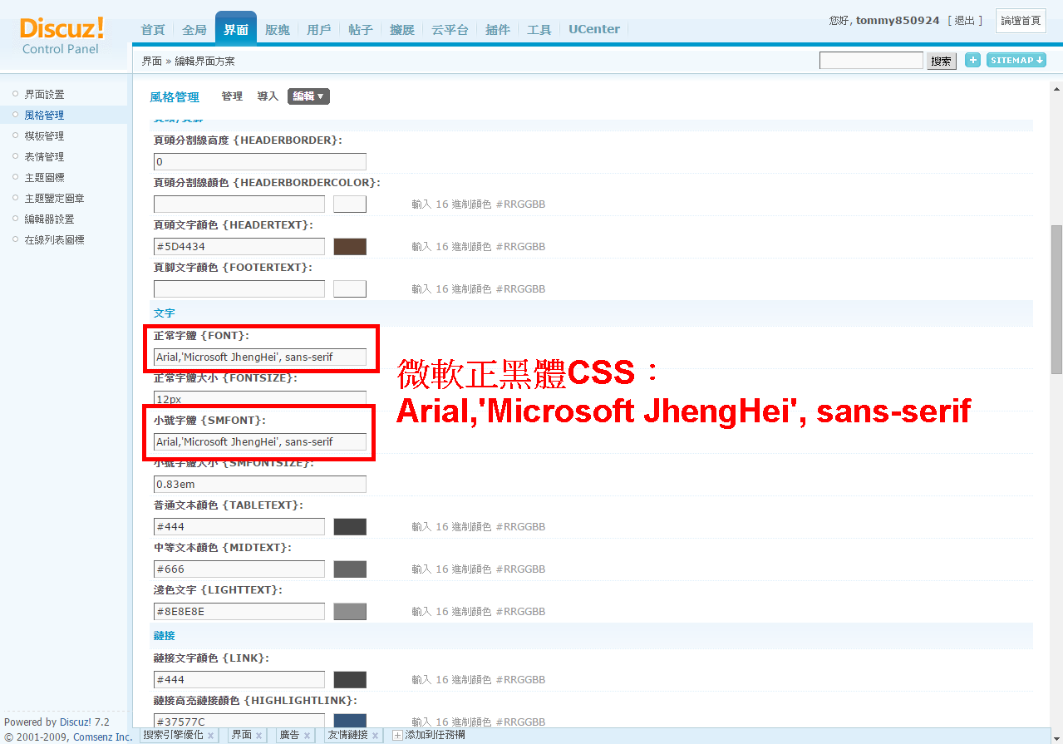The image size is (1063, 744).
Task: Click the 論壇首頁 button
Action: click(1021, 21)
